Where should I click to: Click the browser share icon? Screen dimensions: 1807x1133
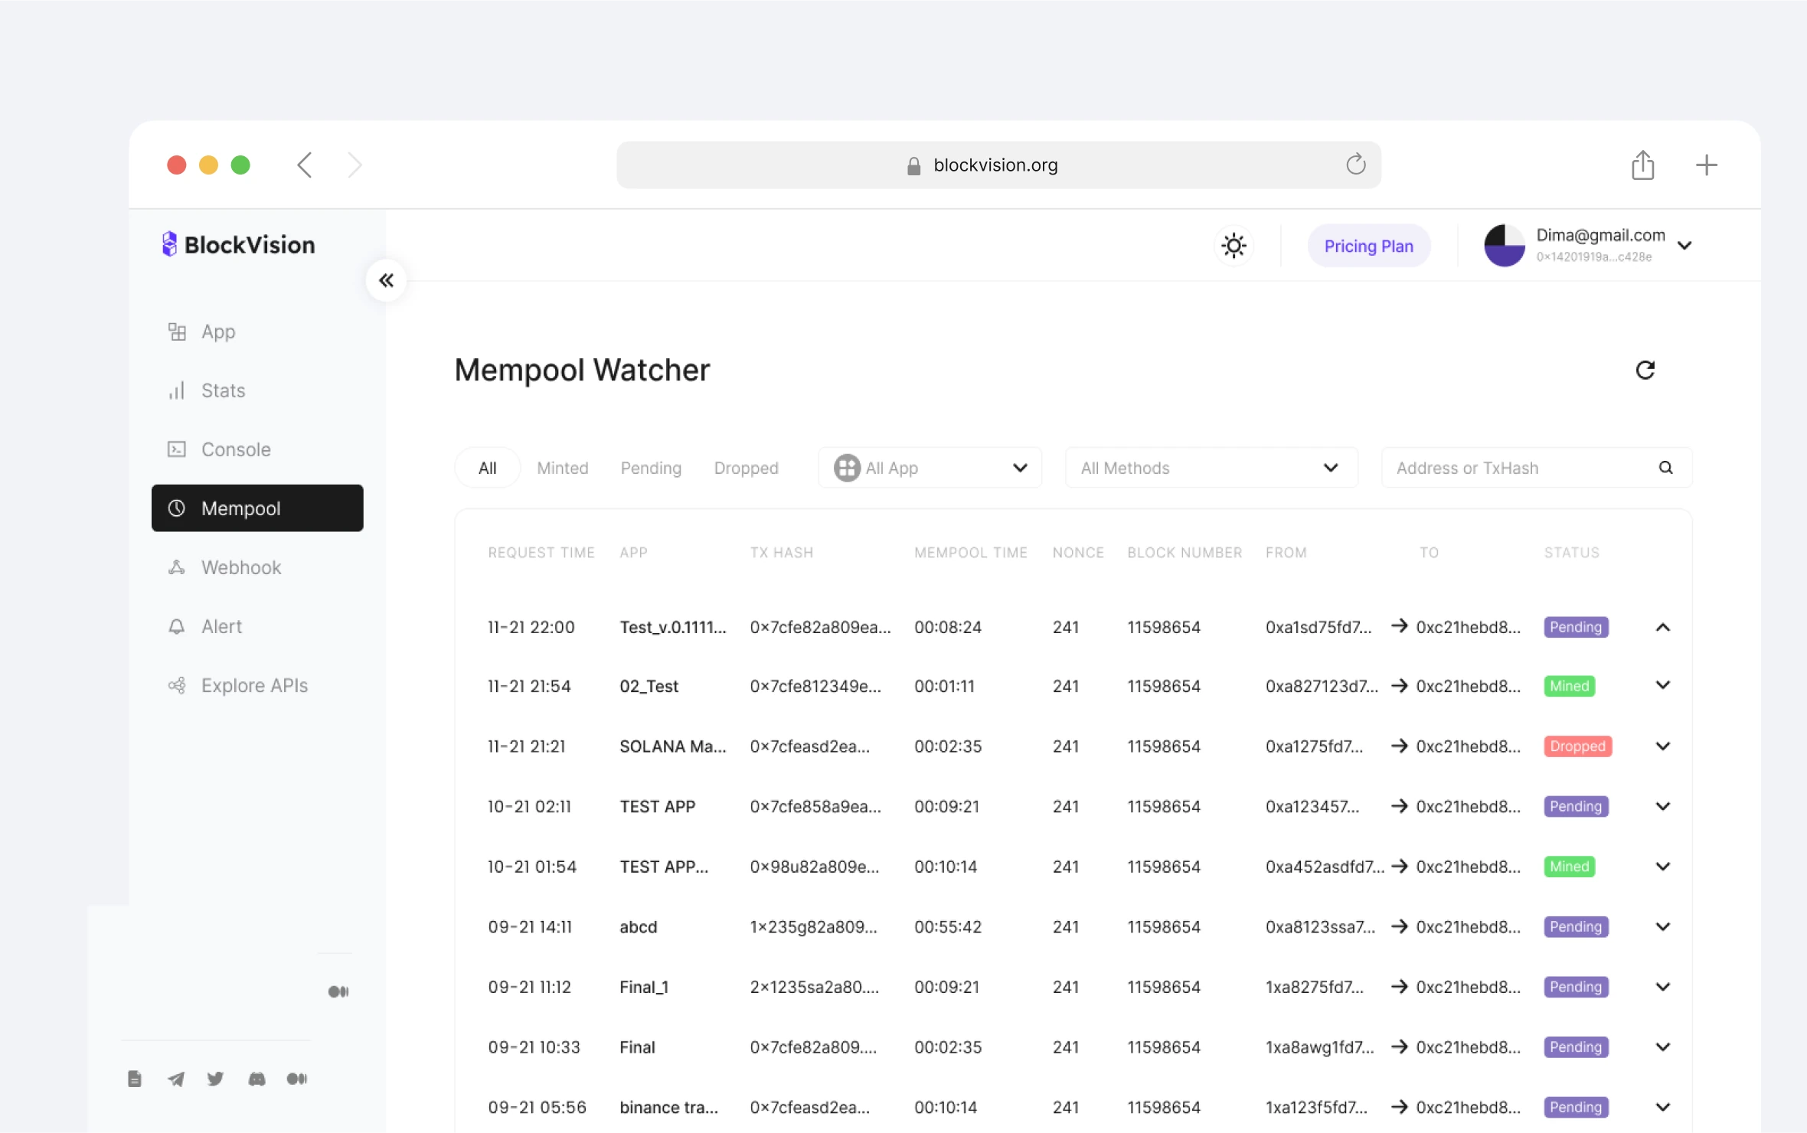pos(1642,165)
